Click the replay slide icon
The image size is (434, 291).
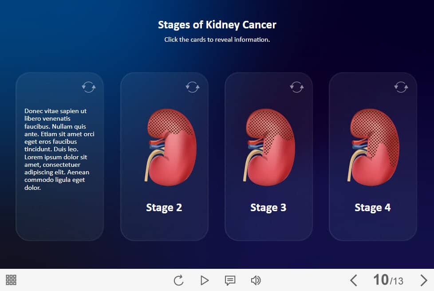tap(178, 280)
